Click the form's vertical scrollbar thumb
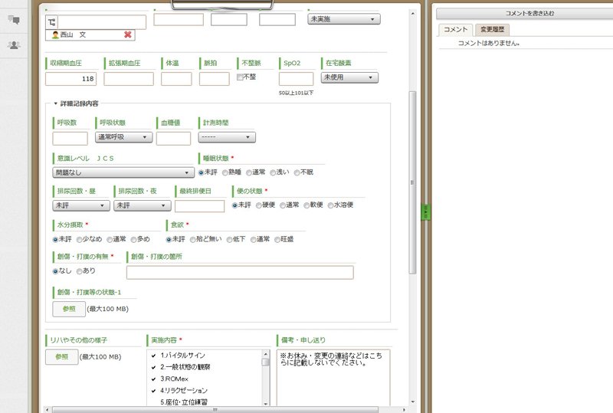 [412, 182]
